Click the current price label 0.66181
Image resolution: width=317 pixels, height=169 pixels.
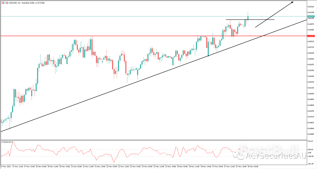point(311,17)
